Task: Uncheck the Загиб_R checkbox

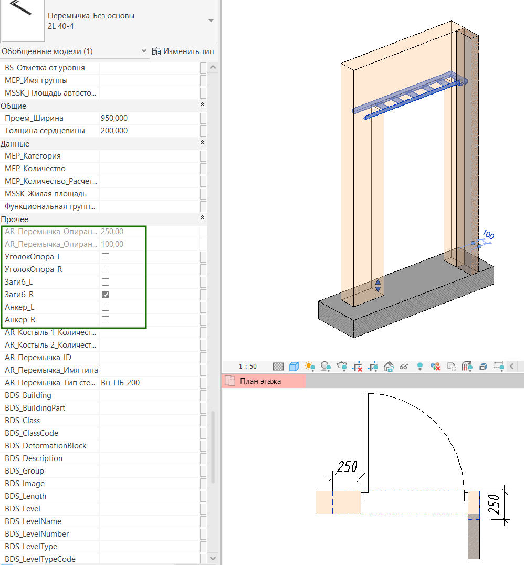Action: click(106, 295)
